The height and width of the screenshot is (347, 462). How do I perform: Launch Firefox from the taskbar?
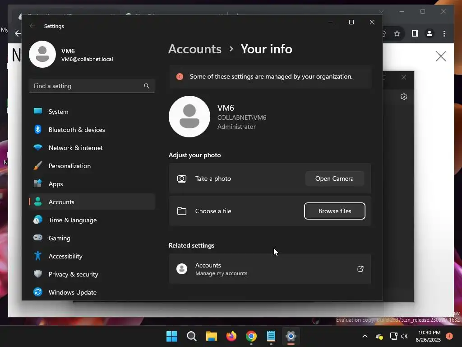click(231, 336)
